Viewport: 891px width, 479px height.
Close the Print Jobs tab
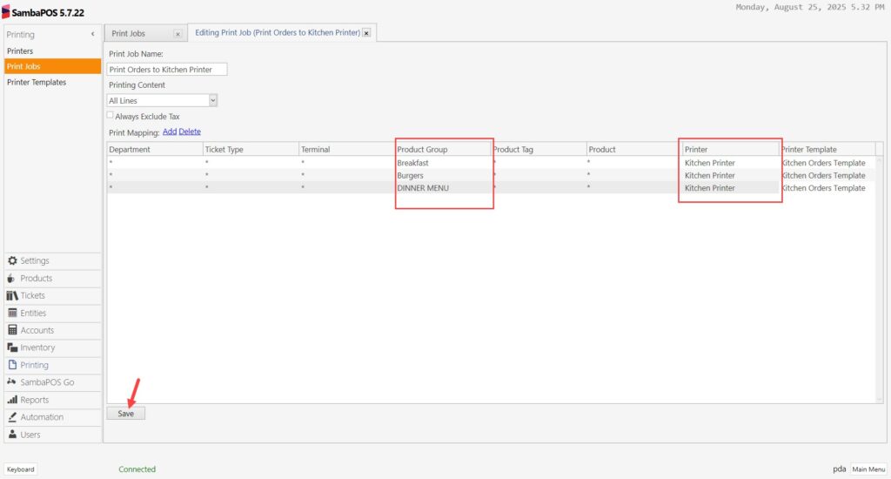click(x=178, y=34)
